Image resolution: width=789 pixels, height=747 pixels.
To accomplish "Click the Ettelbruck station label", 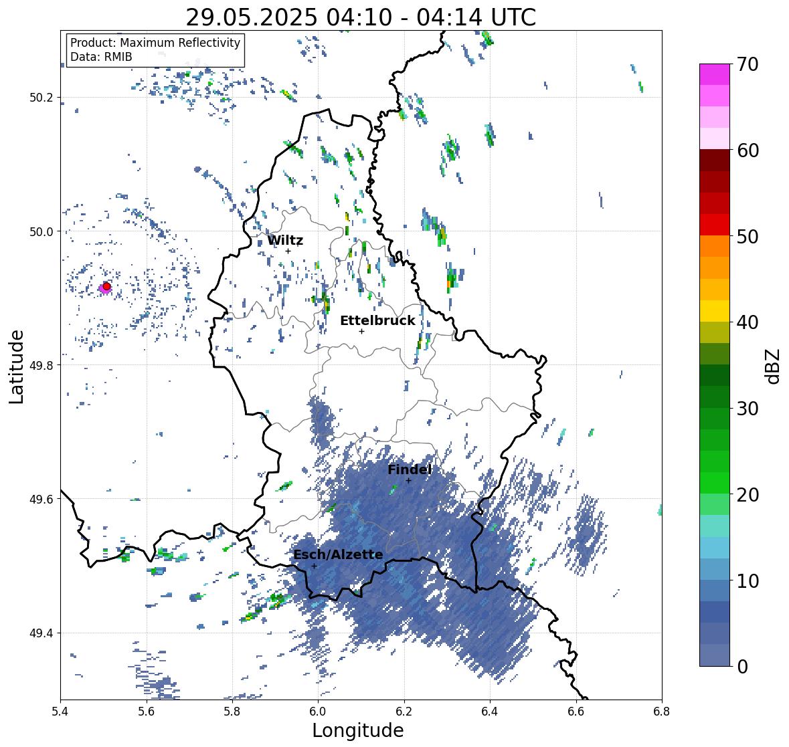I will click(377, 321).
